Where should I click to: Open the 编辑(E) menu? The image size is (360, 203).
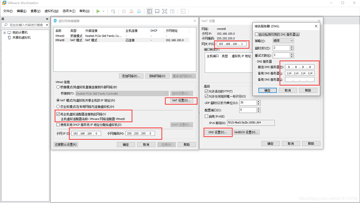(x=22, y=11)
